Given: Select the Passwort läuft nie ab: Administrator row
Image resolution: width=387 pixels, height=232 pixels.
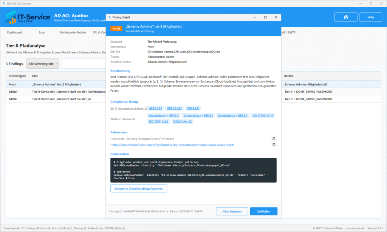Looking at the screenshot, I should [56, 92].
